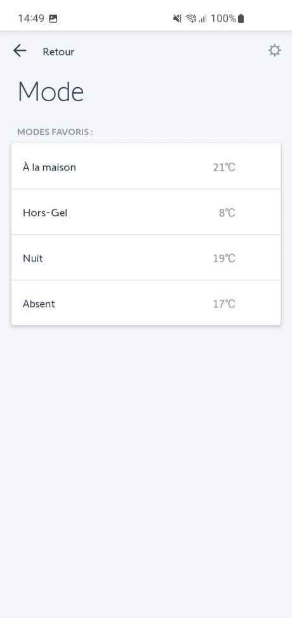This screenshot has width=292, height=618.
Task: Select the Hors-Gel mode
Action: 146,213
